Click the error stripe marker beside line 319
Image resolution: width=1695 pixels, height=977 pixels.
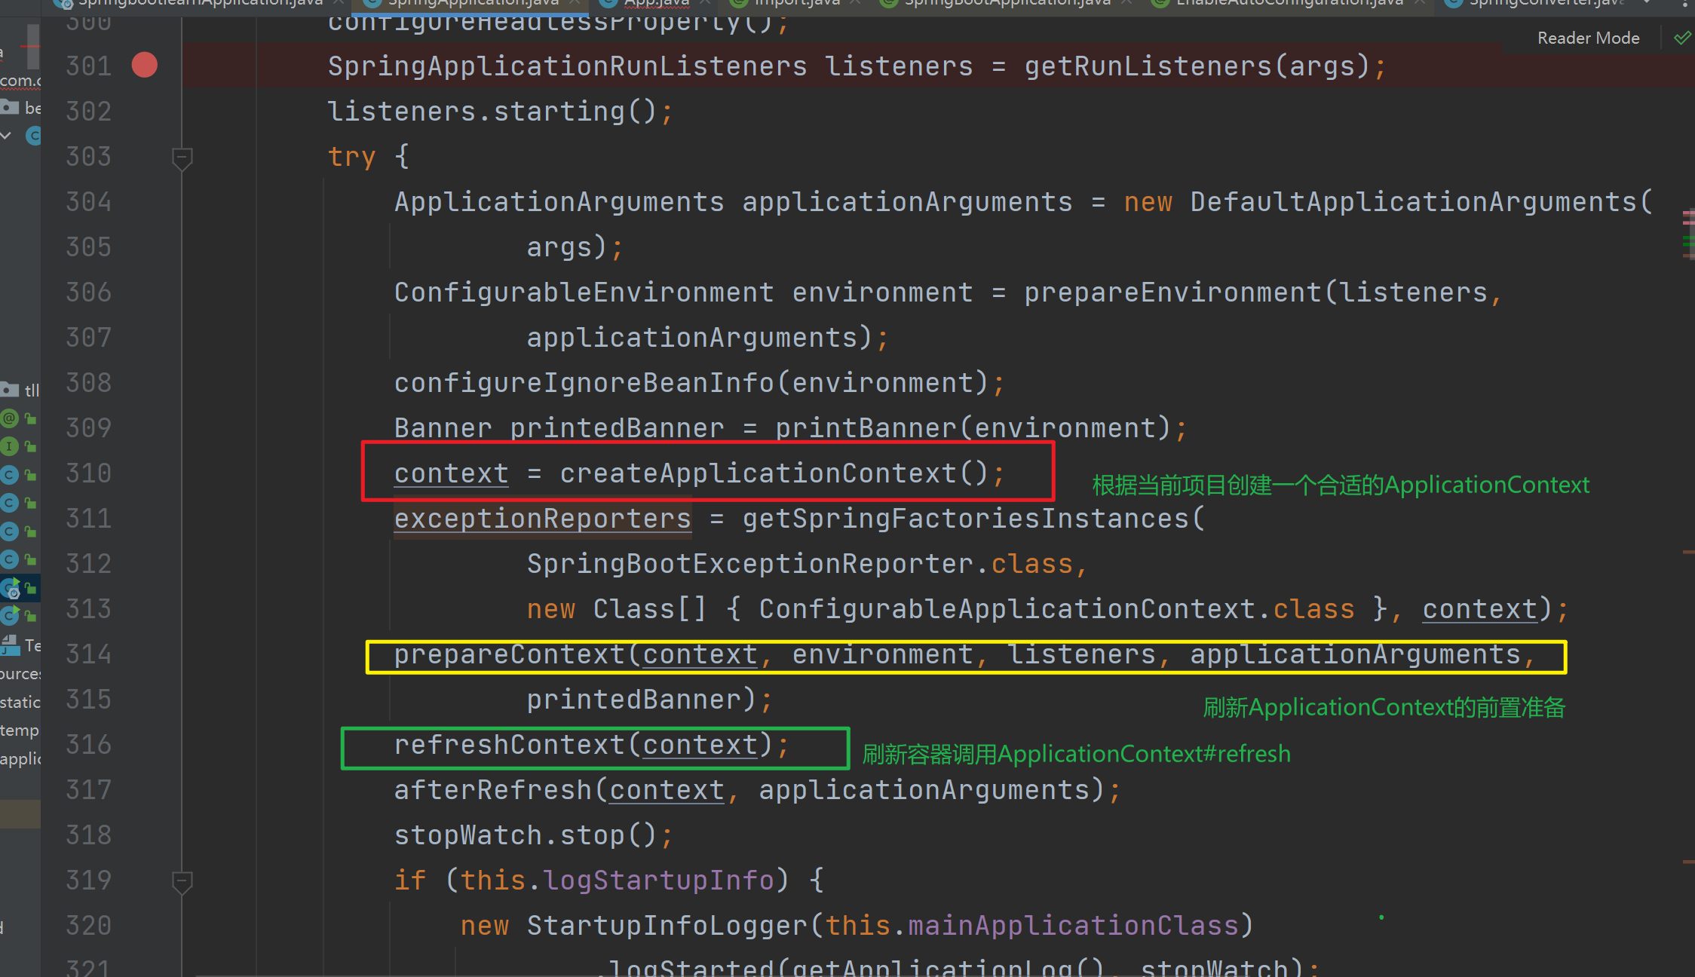(x=1689, y=862)
